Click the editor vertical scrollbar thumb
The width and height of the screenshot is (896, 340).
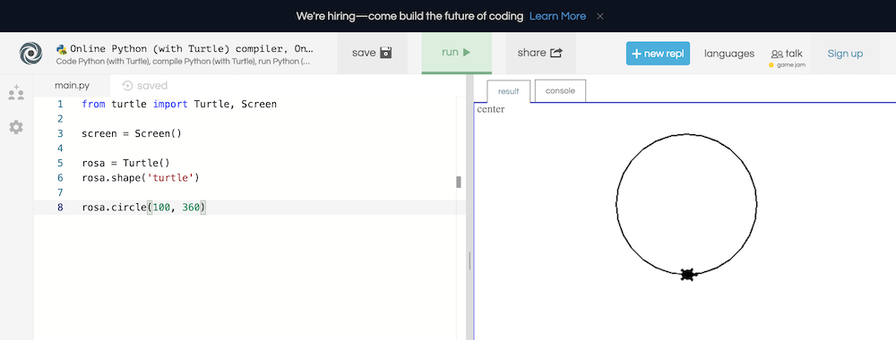[458, 182]
